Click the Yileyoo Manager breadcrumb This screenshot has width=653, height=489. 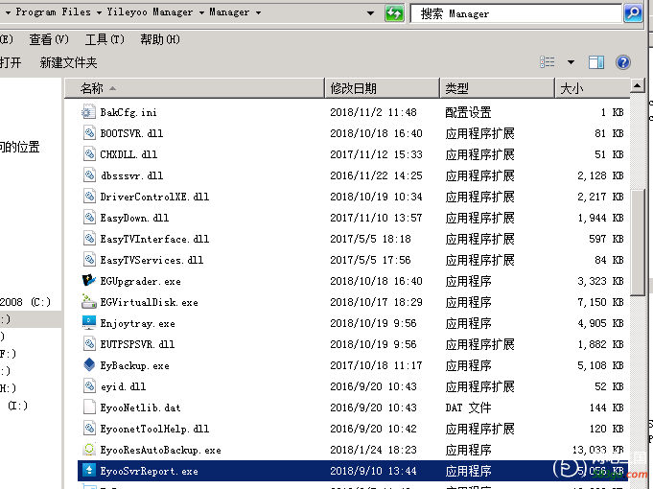(150, 12)
